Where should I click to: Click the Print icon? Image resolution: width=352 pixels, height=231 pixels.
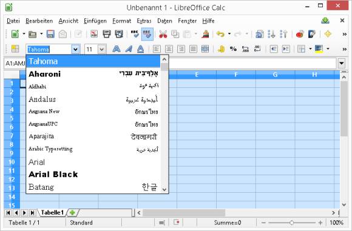point(107,34)
